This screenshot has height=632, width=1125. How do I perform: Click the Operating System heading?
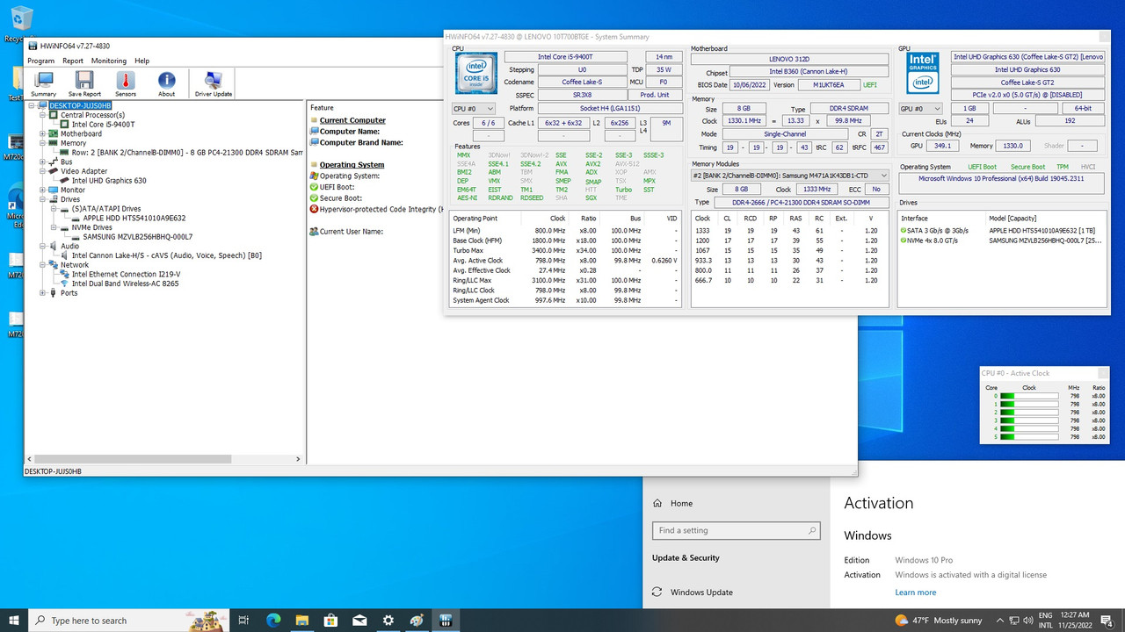[x=352, y=165]
